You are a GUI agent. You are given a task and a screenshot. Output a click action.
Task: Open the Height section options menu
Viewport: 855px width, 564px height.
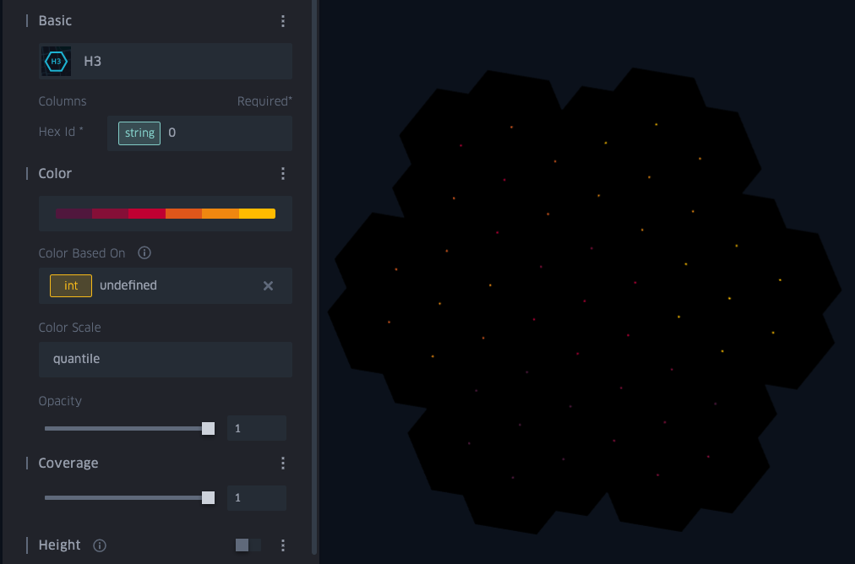[x=283, y=545]
